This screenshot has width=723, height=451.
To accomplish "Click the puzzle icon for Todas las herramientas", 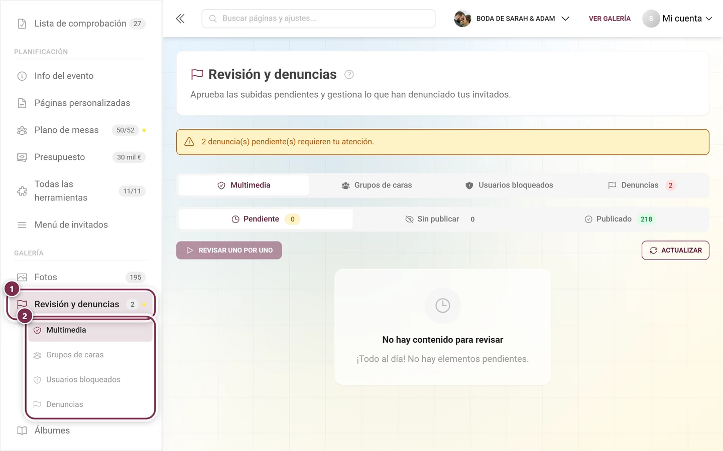I will (x=22, y=191).
